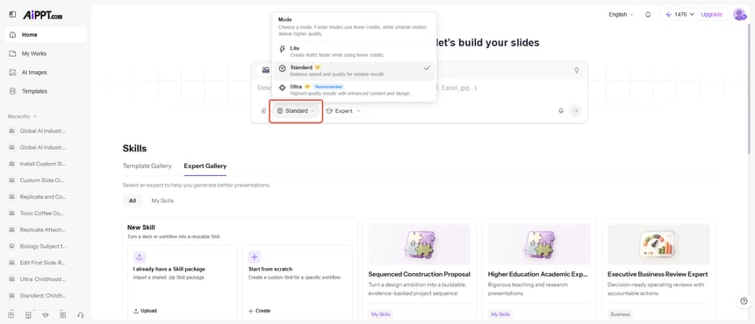Click into the slide description input field
Screen dimensions: 755x324
point(419,88)
